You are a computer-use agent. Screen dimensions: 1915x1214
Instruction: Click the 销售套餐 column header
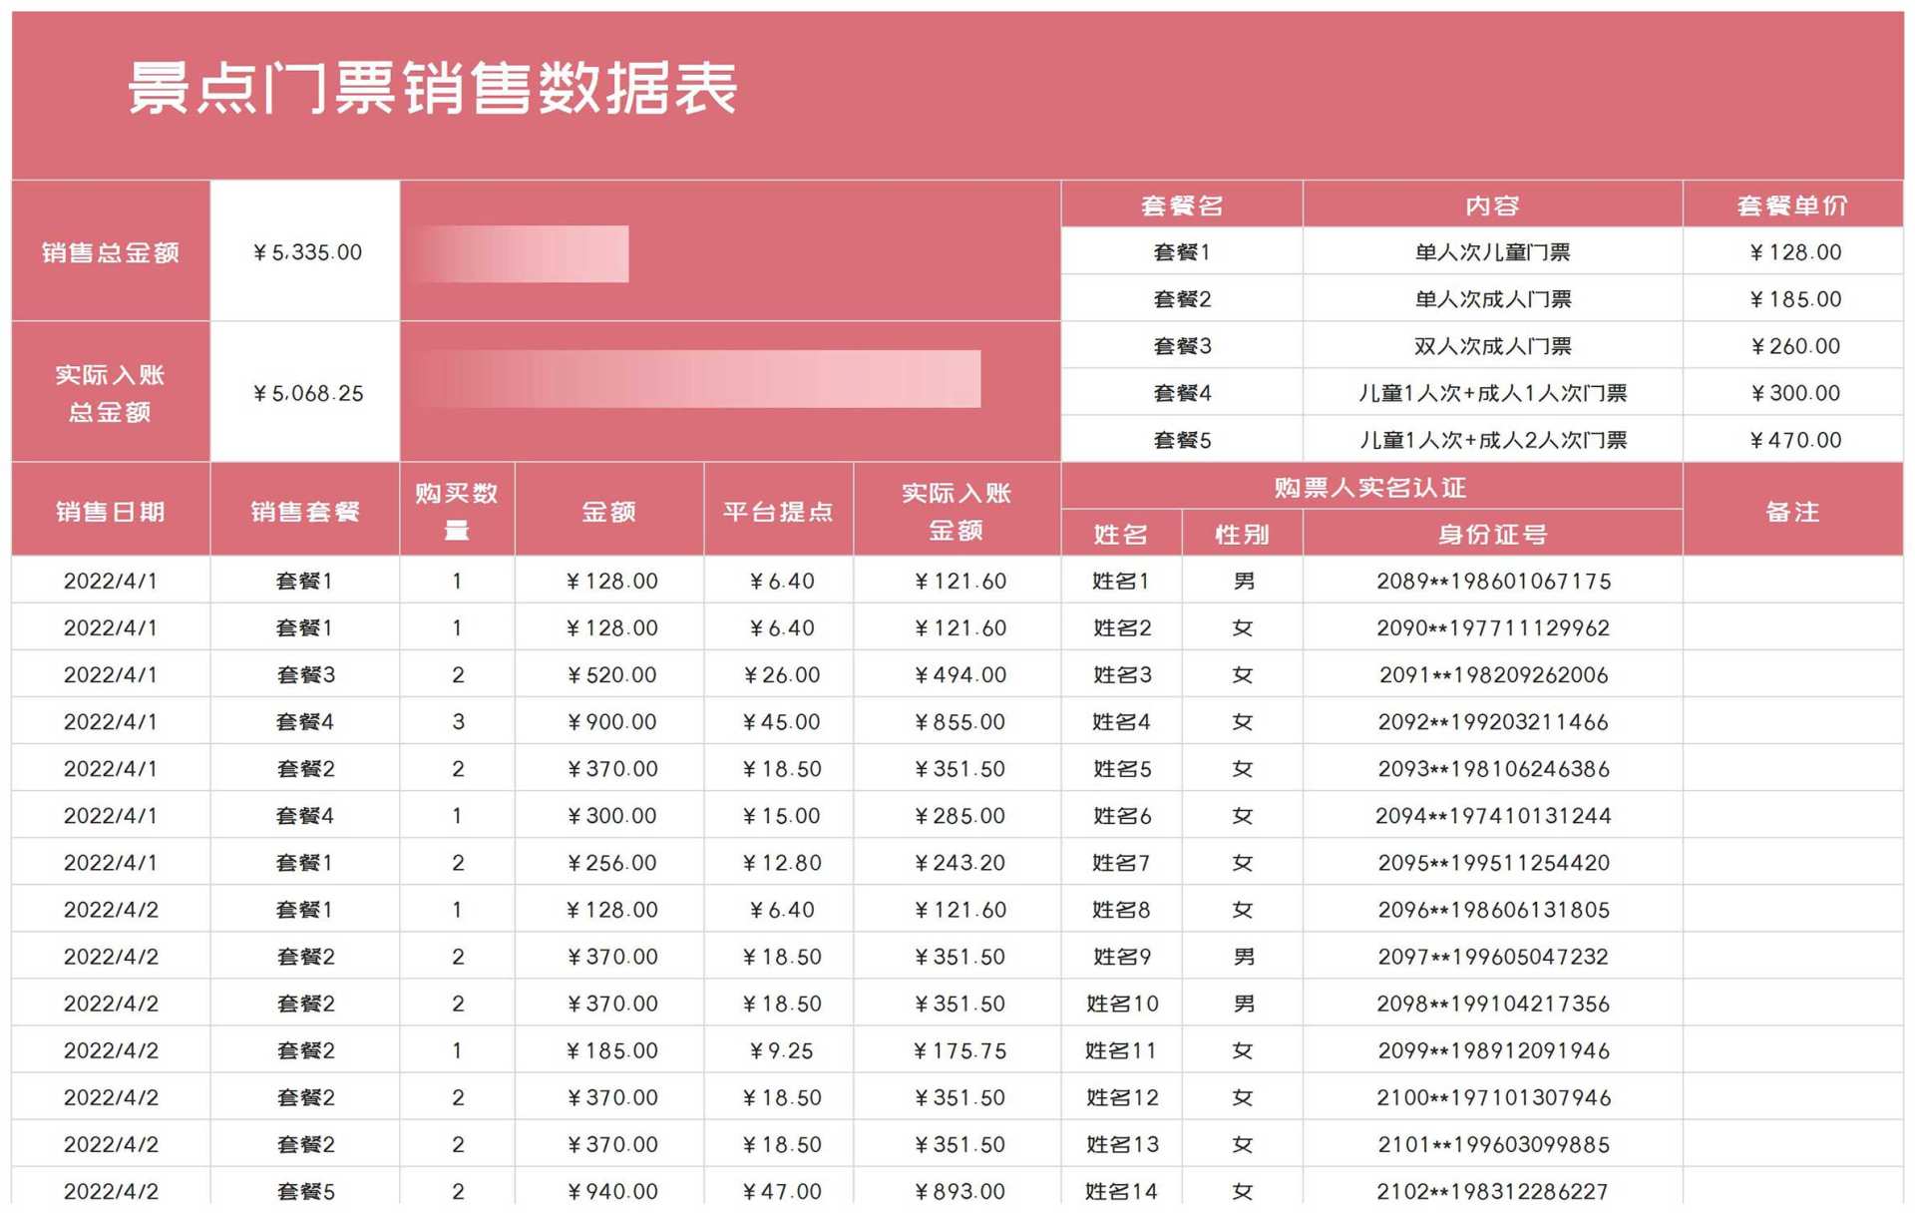coord(305,510)
